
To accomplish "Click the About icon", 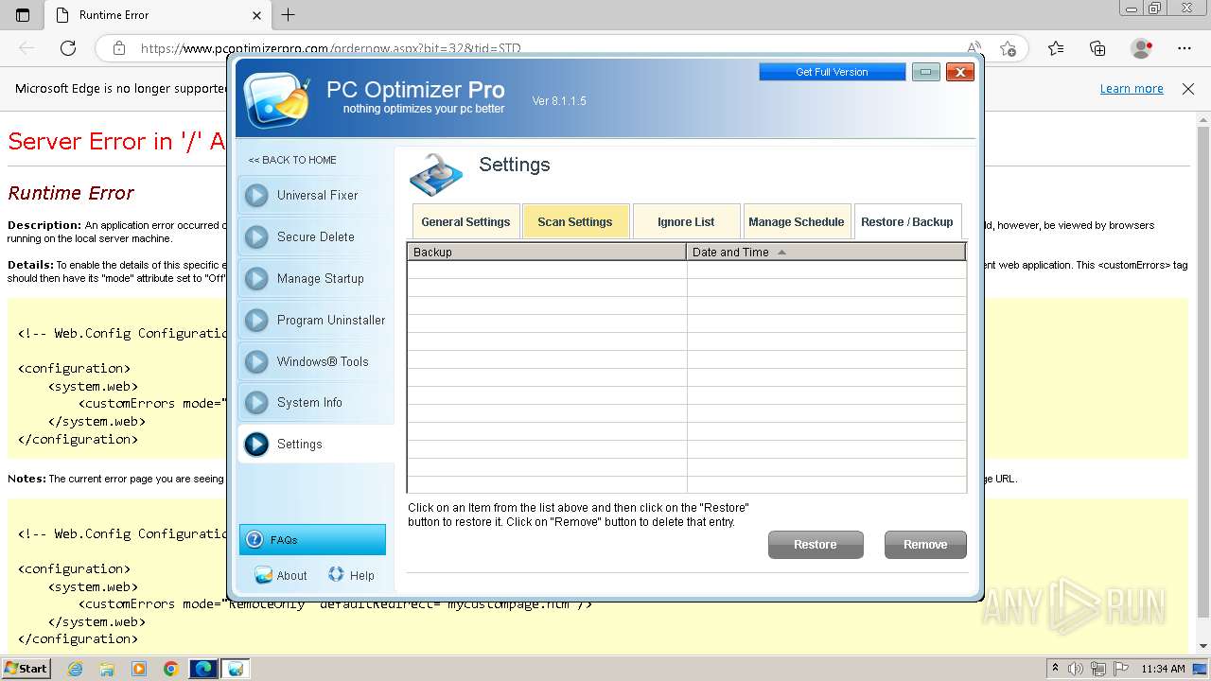I will [x=263, y=575].
